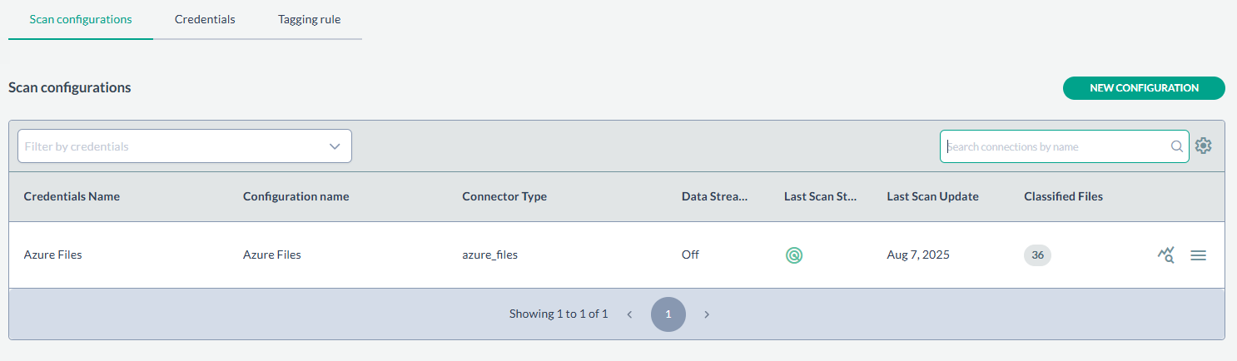Open the Credentials tab
Screen dimensions: 1237x361
(x=205, y=19)
